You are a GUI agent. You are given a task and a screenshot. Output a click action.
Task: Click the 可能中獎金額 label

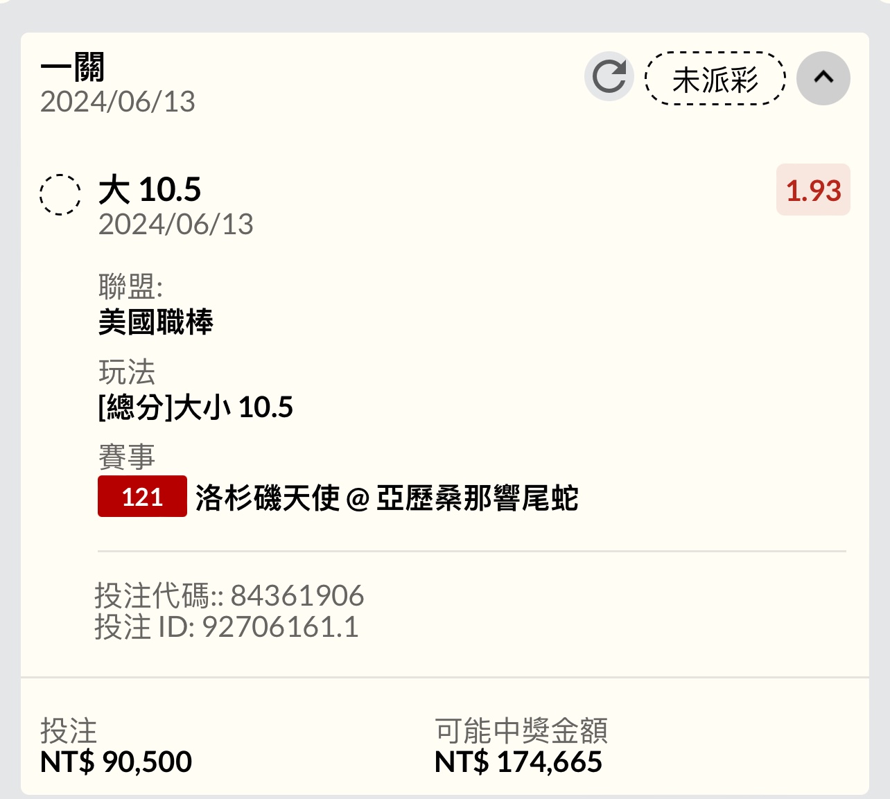tap(521, 730)
